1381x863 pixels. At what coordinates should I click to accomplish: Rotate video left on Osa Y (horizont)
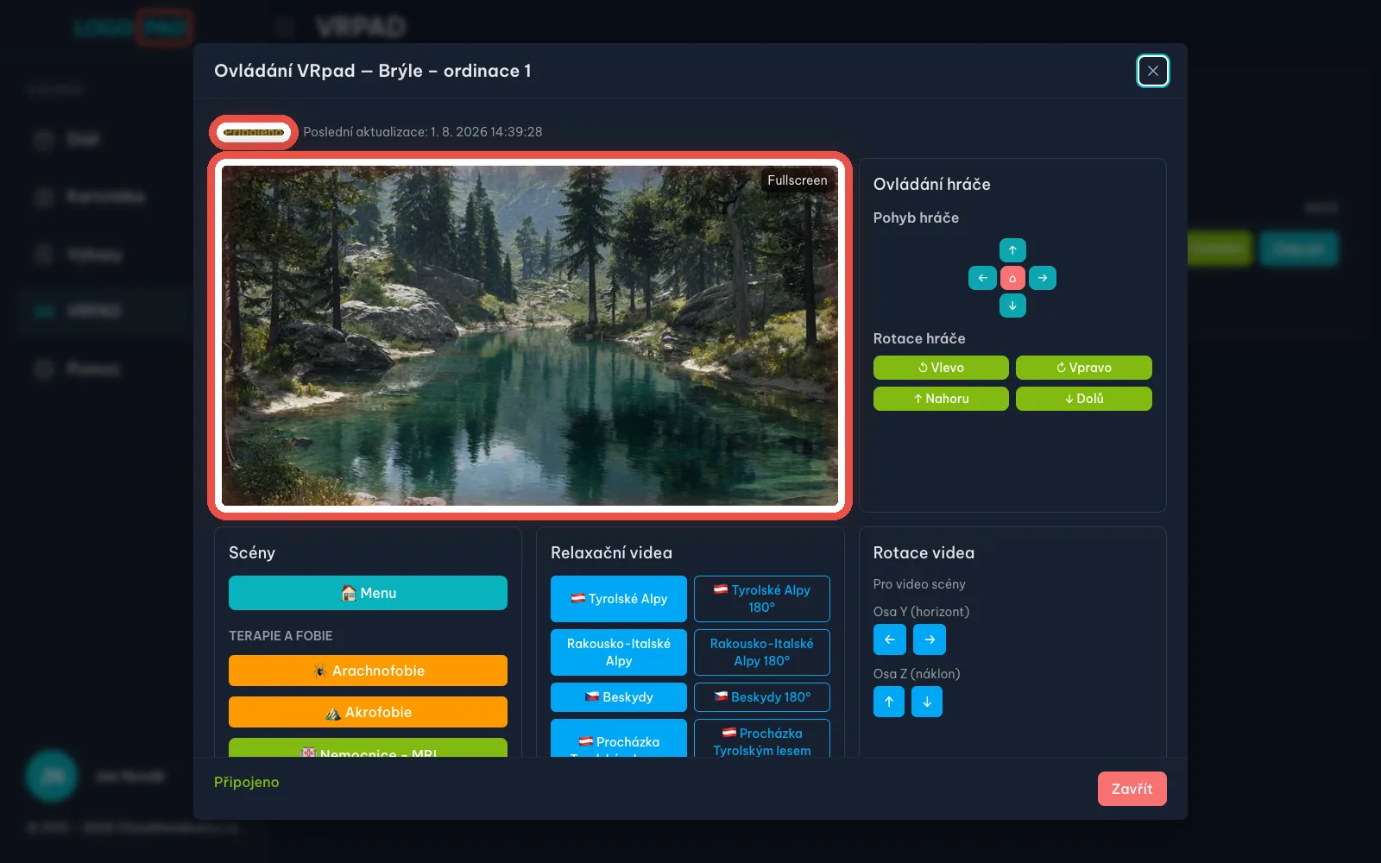[889, 639]
